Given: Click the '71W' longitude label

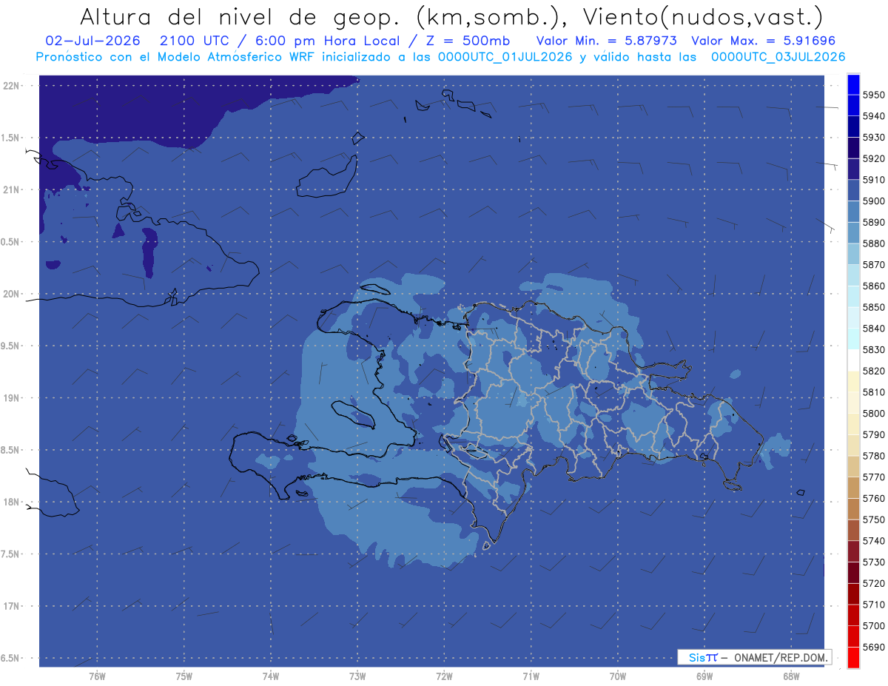Looking at the screenshot, I should tap(531, 676).
